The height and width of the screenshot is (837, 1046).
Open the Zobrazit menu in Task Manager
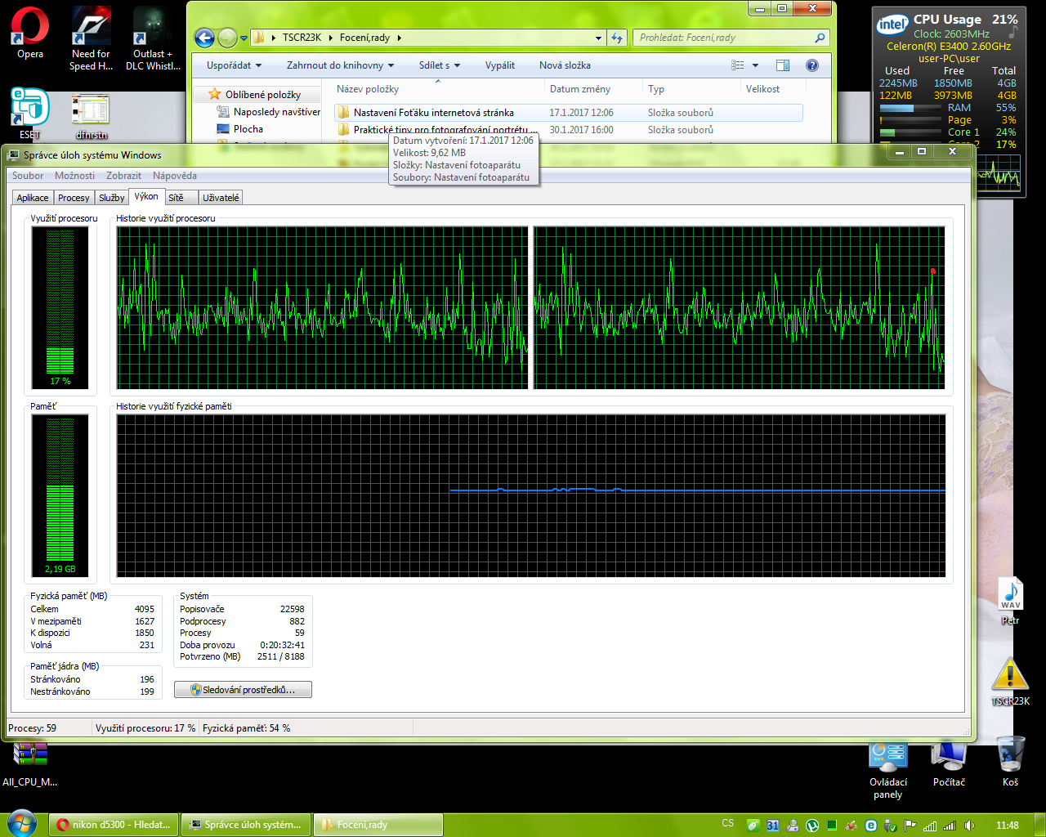pyautogui.click(x=123, y=176)
